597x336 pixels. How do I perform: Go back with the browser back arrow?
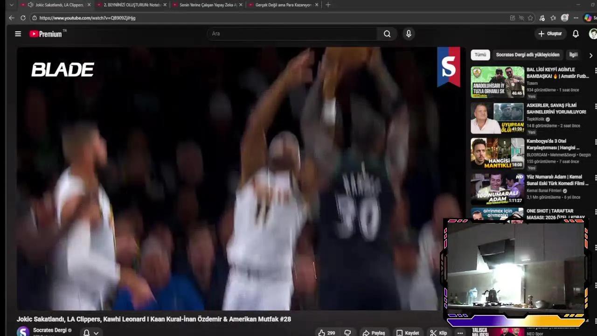coord(12,18)
